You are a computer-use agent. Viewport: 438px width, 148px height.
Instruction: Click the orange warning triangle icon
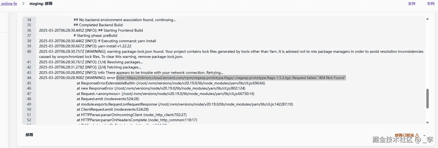(x=417, y=135)
